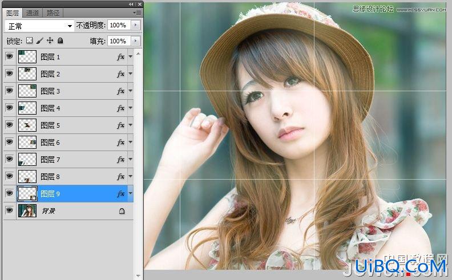Click the lock position move icon
Screen dimensions: 452x280
50,40
